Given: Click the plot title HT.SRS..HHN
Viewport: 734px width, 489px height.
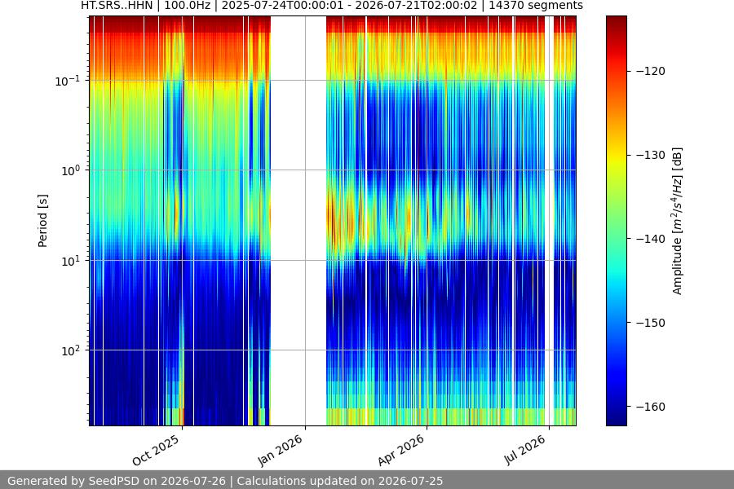Looking at the screenshot, I should (x=332, y=6).
